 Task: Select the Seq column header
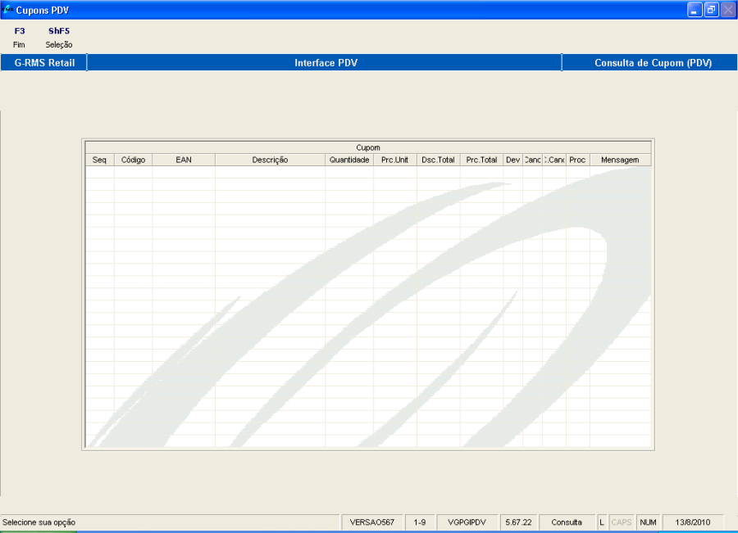(x=100, y=160)
